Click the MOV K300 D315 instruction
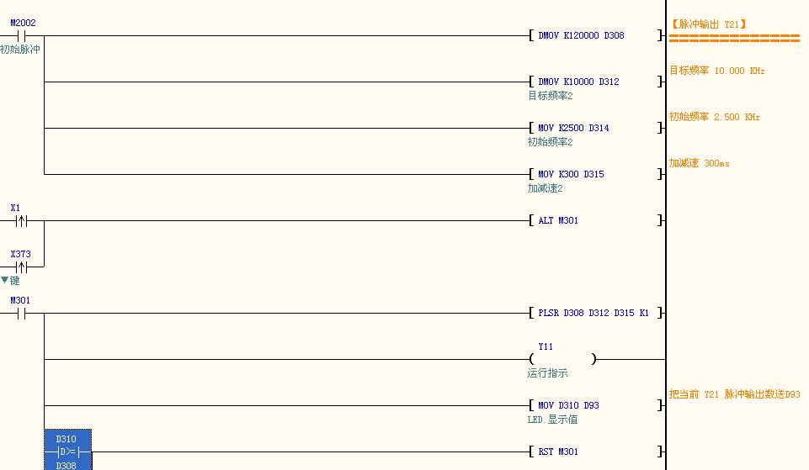The width and height of the screenshot is (809, 470). [571, 175]
